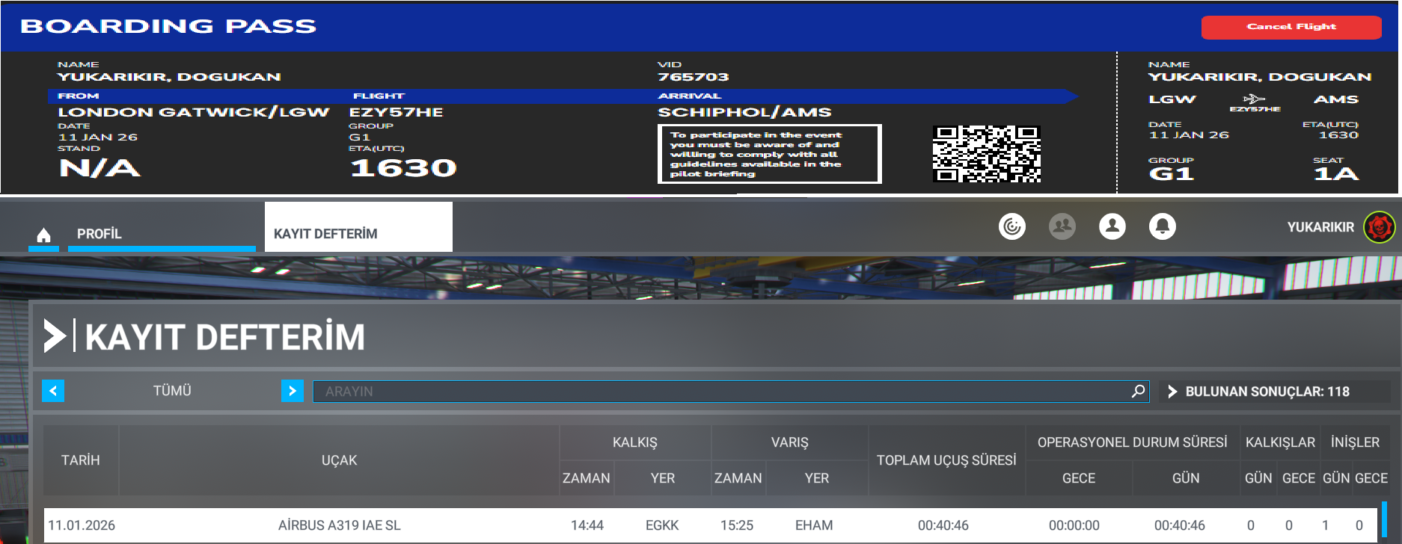Screen dimensions: 1402x544
Task: Click GECE header under İNİŞLER
Action: point(1371,478)
